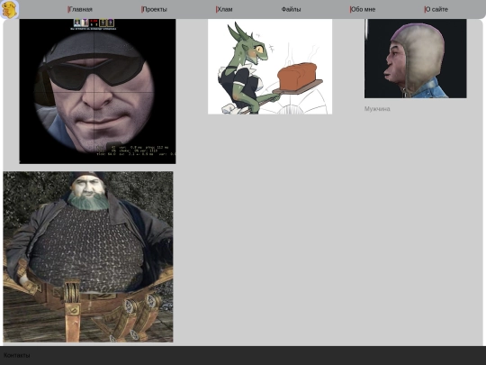Open the Обо мне page
Image resolution: width=486 pixels, height=365 pixels.
[x=363, y=9]
